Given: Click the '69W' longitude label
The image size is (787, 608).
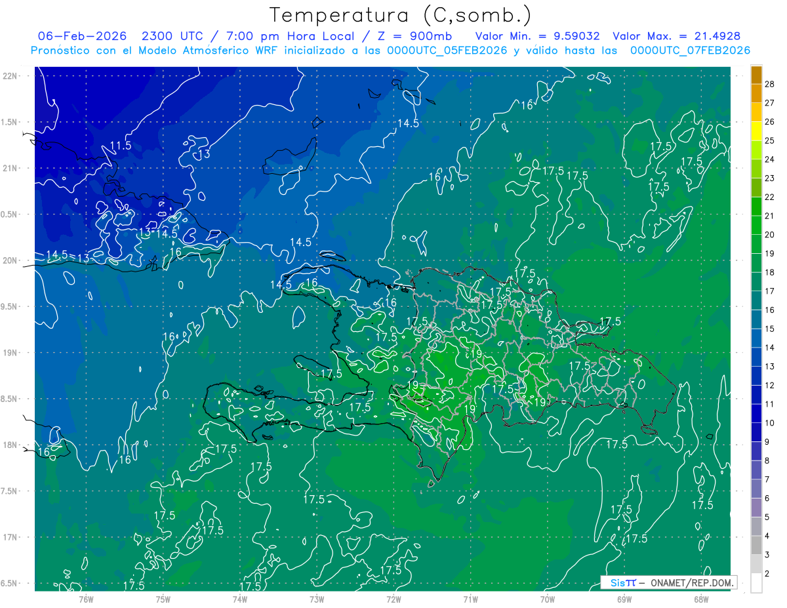Looking at the screenshot, I should (624, 599).
